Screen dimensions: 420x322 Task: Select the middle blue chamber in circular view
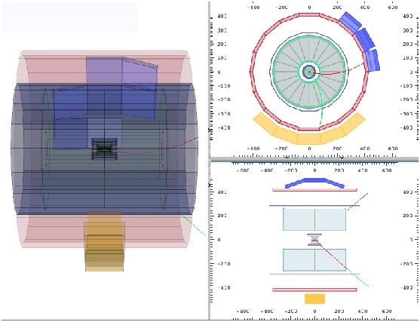(365, 40)
